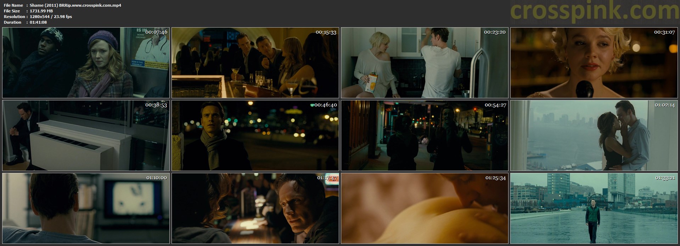Click the file name 'Shame (2011) BRRip.www.crosspink.com.mp4'
Viewport: 680px width, 246px height.
pos(75,5)
